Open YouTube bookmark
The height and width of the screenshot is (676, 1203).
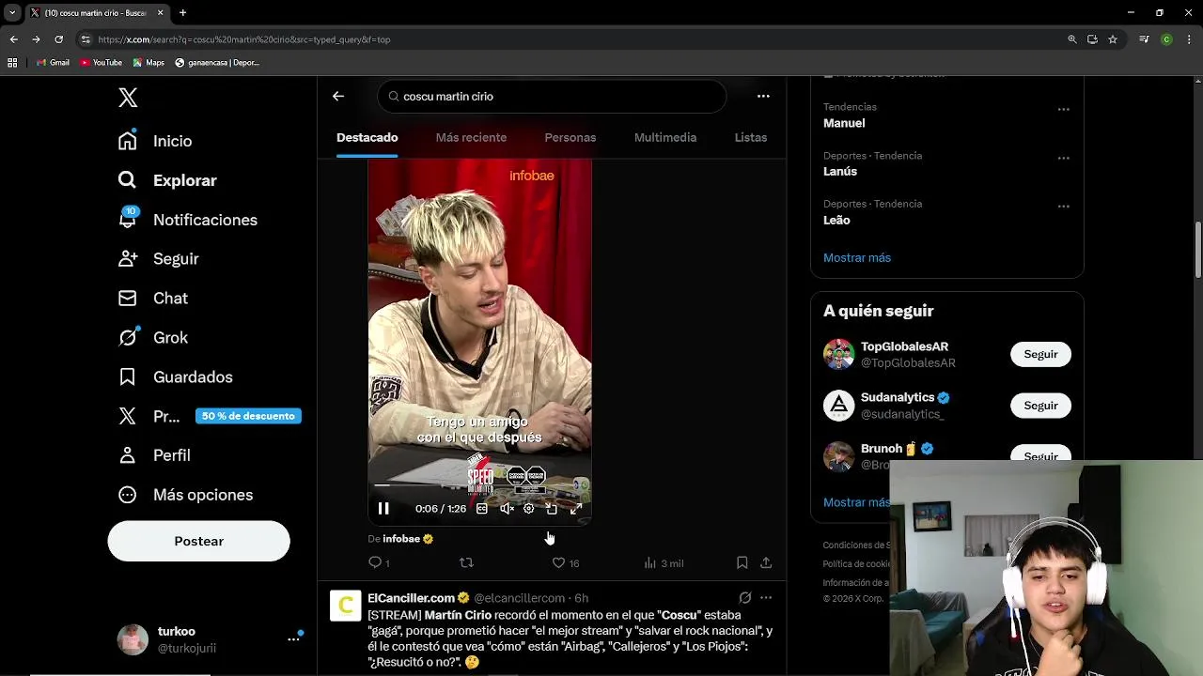tap(102, 63)
